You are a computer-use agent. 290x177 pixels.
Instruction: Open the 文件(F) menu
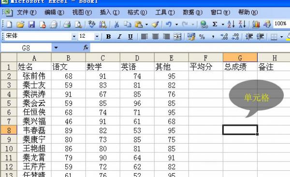[27, 13]
